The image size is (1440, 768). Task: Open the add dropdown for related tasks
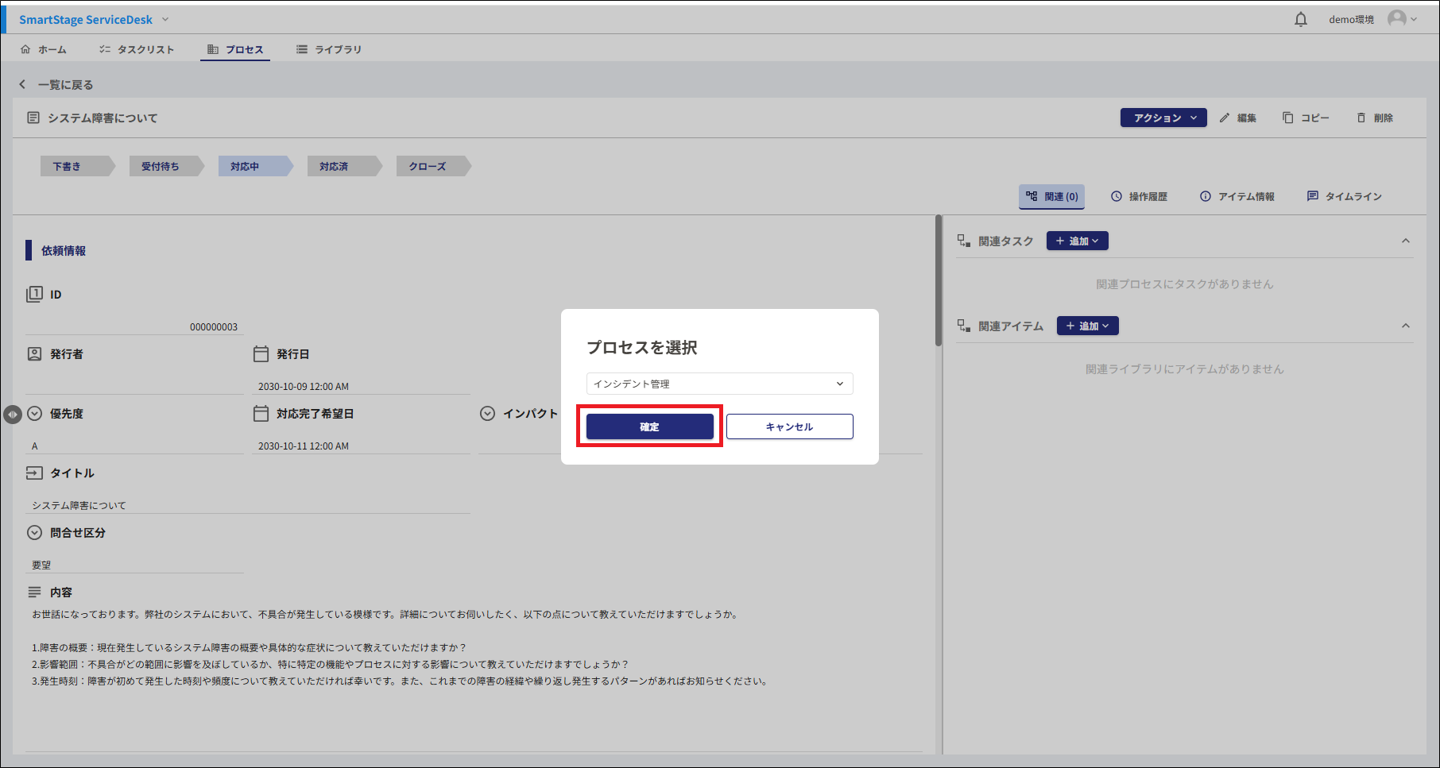pyautogui.click(x=1077, y=241)
